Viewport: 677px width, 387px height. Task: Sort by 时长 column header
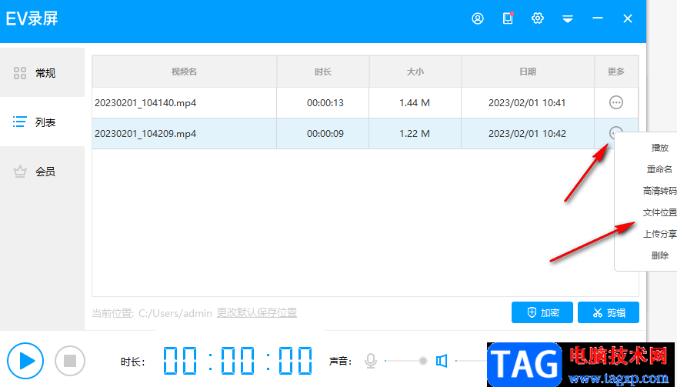pyautogui.click(x=323, y=72)
